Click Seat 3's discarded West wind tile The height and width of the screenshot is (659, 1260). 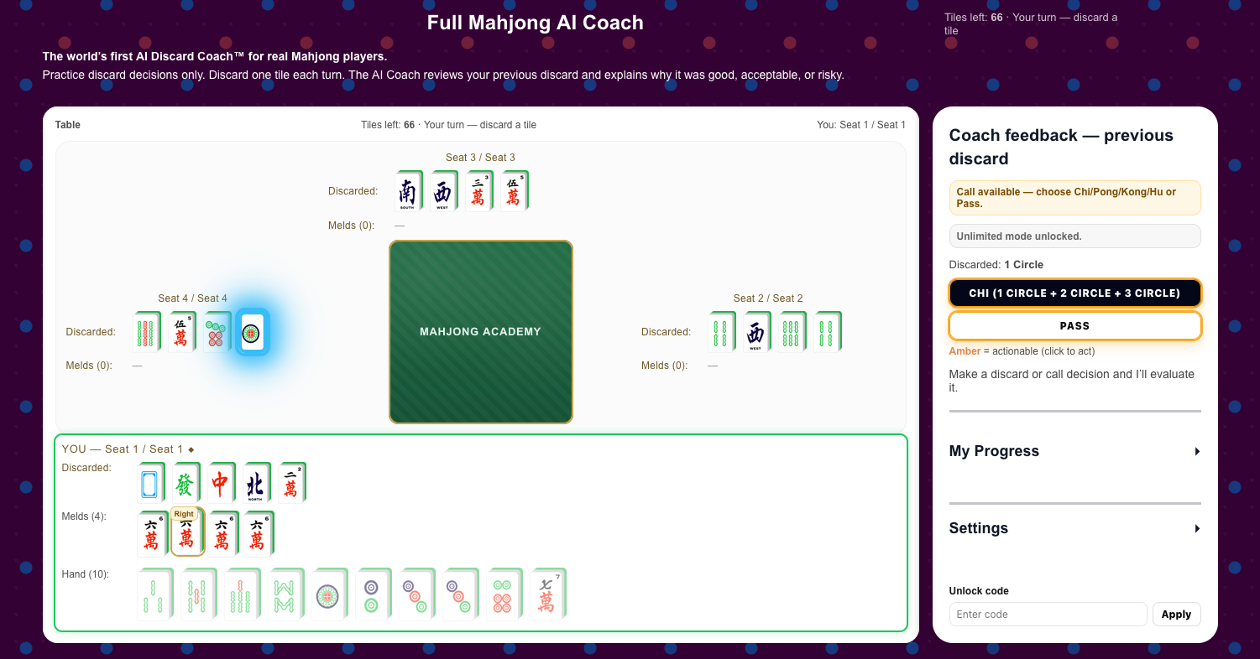pos(444,191)
